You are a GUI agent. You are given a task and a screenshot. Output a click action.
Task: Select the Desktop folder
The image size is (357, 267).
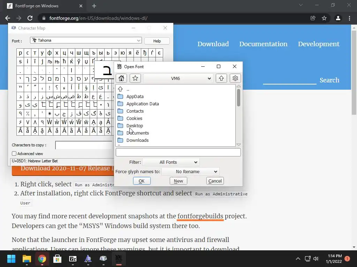pyautogui.click(x=135, y=126)
